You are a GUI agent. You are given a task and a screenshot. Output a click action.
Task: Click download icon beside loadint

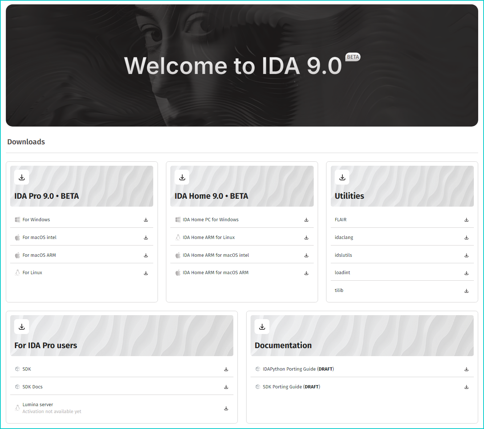coord(467,273)
